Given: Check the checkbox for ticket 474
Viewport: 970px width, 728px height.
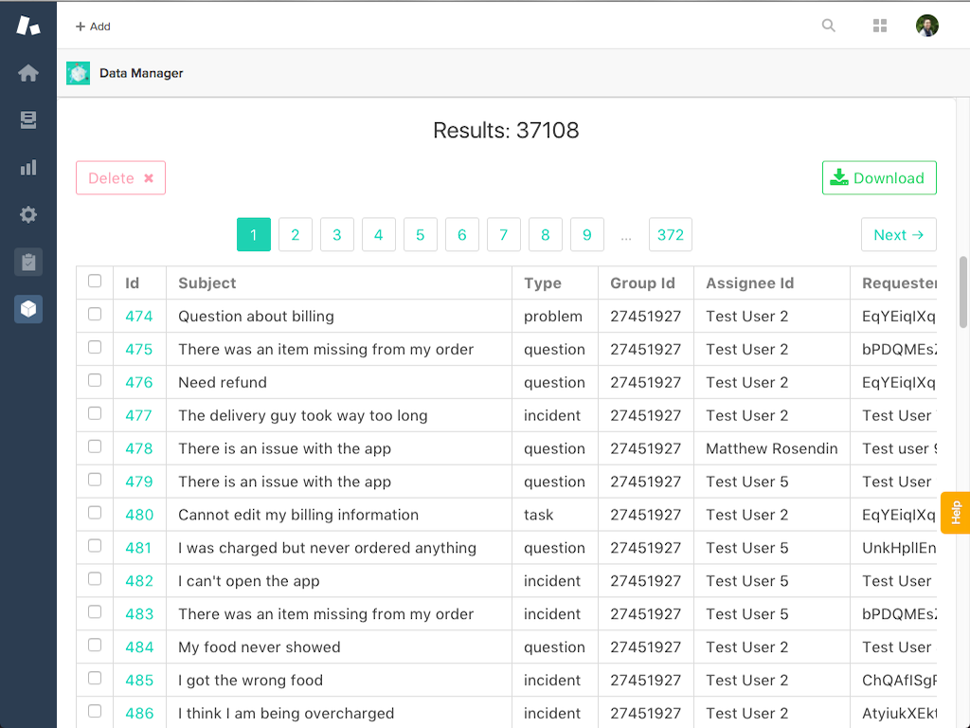Looking at the screenshot, I should click(94, 315).
